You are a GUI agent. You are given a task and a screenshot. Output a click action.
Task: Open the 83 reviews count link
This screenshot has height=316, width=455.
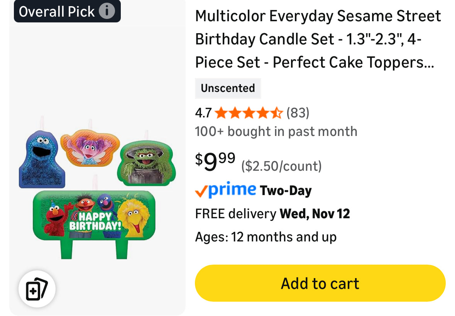pos(298,113)
